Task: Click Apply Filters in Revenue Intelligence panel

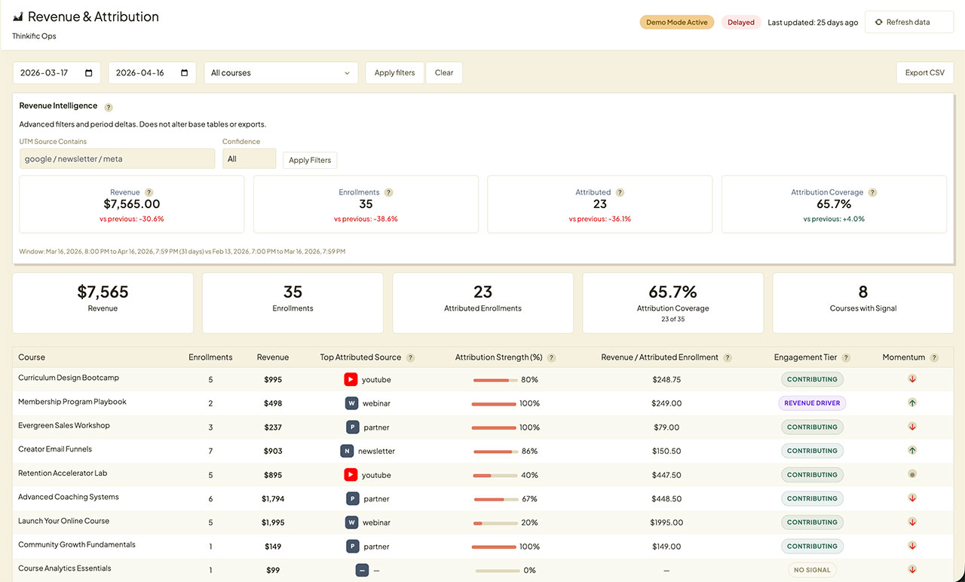Action: [310, 160]
